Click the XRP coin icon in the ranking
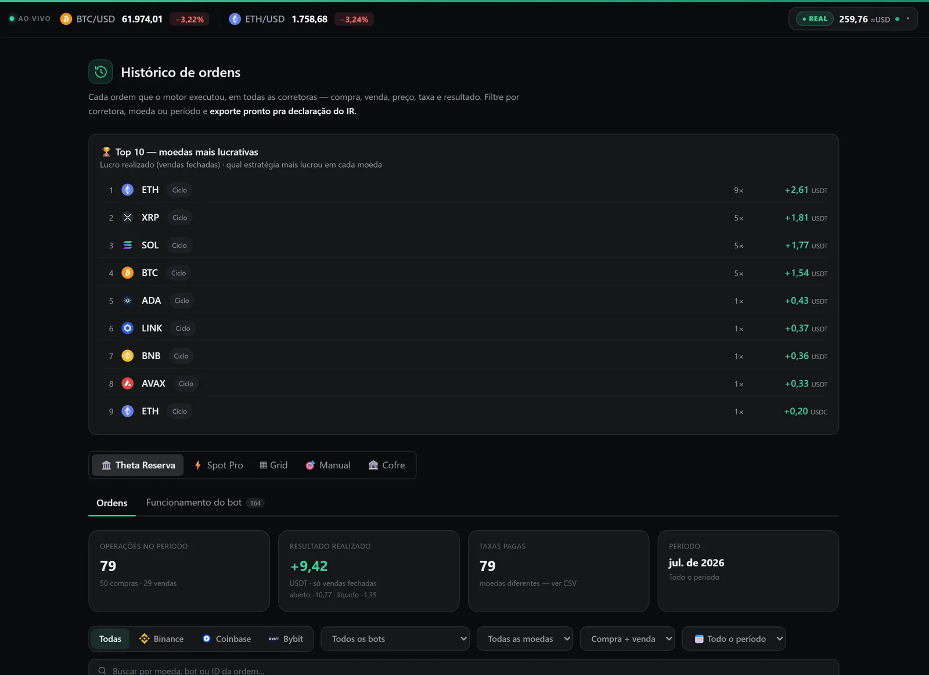929x675 pixels. pos(128,218)
